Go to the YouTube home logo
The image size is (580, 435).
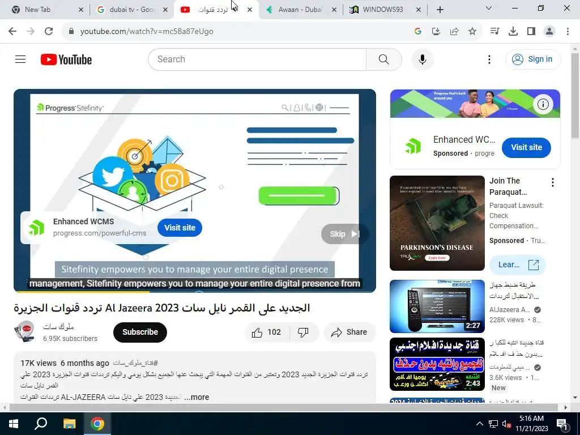point(66,59)
